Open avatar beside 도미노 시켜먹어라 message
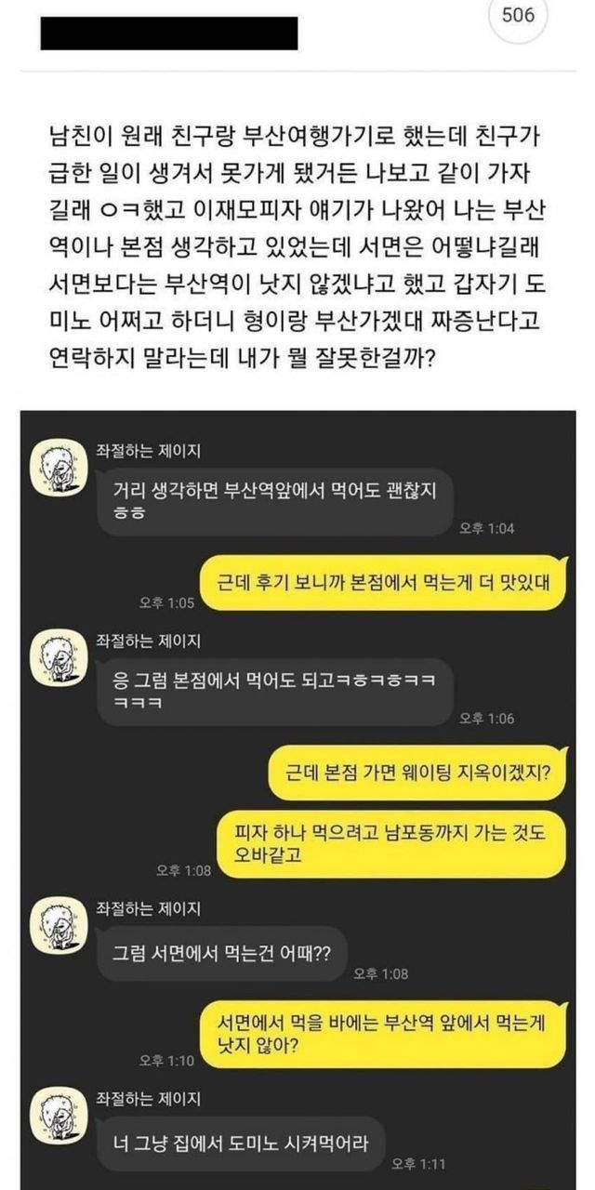595x1190 pixels. click(x=58, y=1114)
